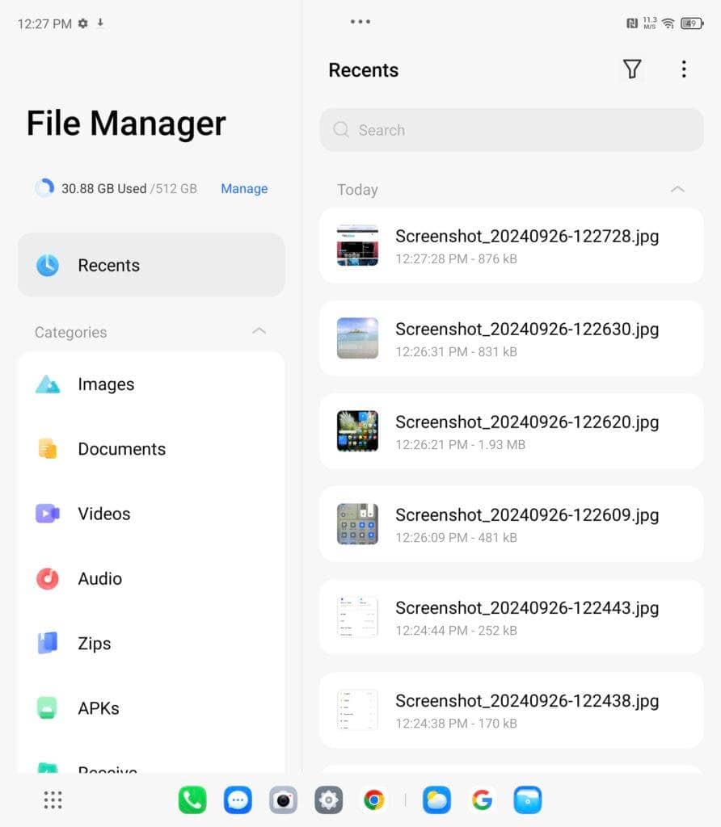Image resolution: width=721 pixels, height=827 pixels.
Task: Collapse the Categories section
Action: click(x=259, y=332)
